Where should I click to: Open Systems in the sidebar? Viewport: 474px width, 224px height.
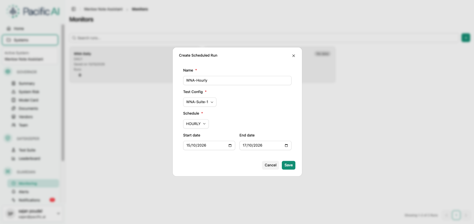click(x=30, y=40)
